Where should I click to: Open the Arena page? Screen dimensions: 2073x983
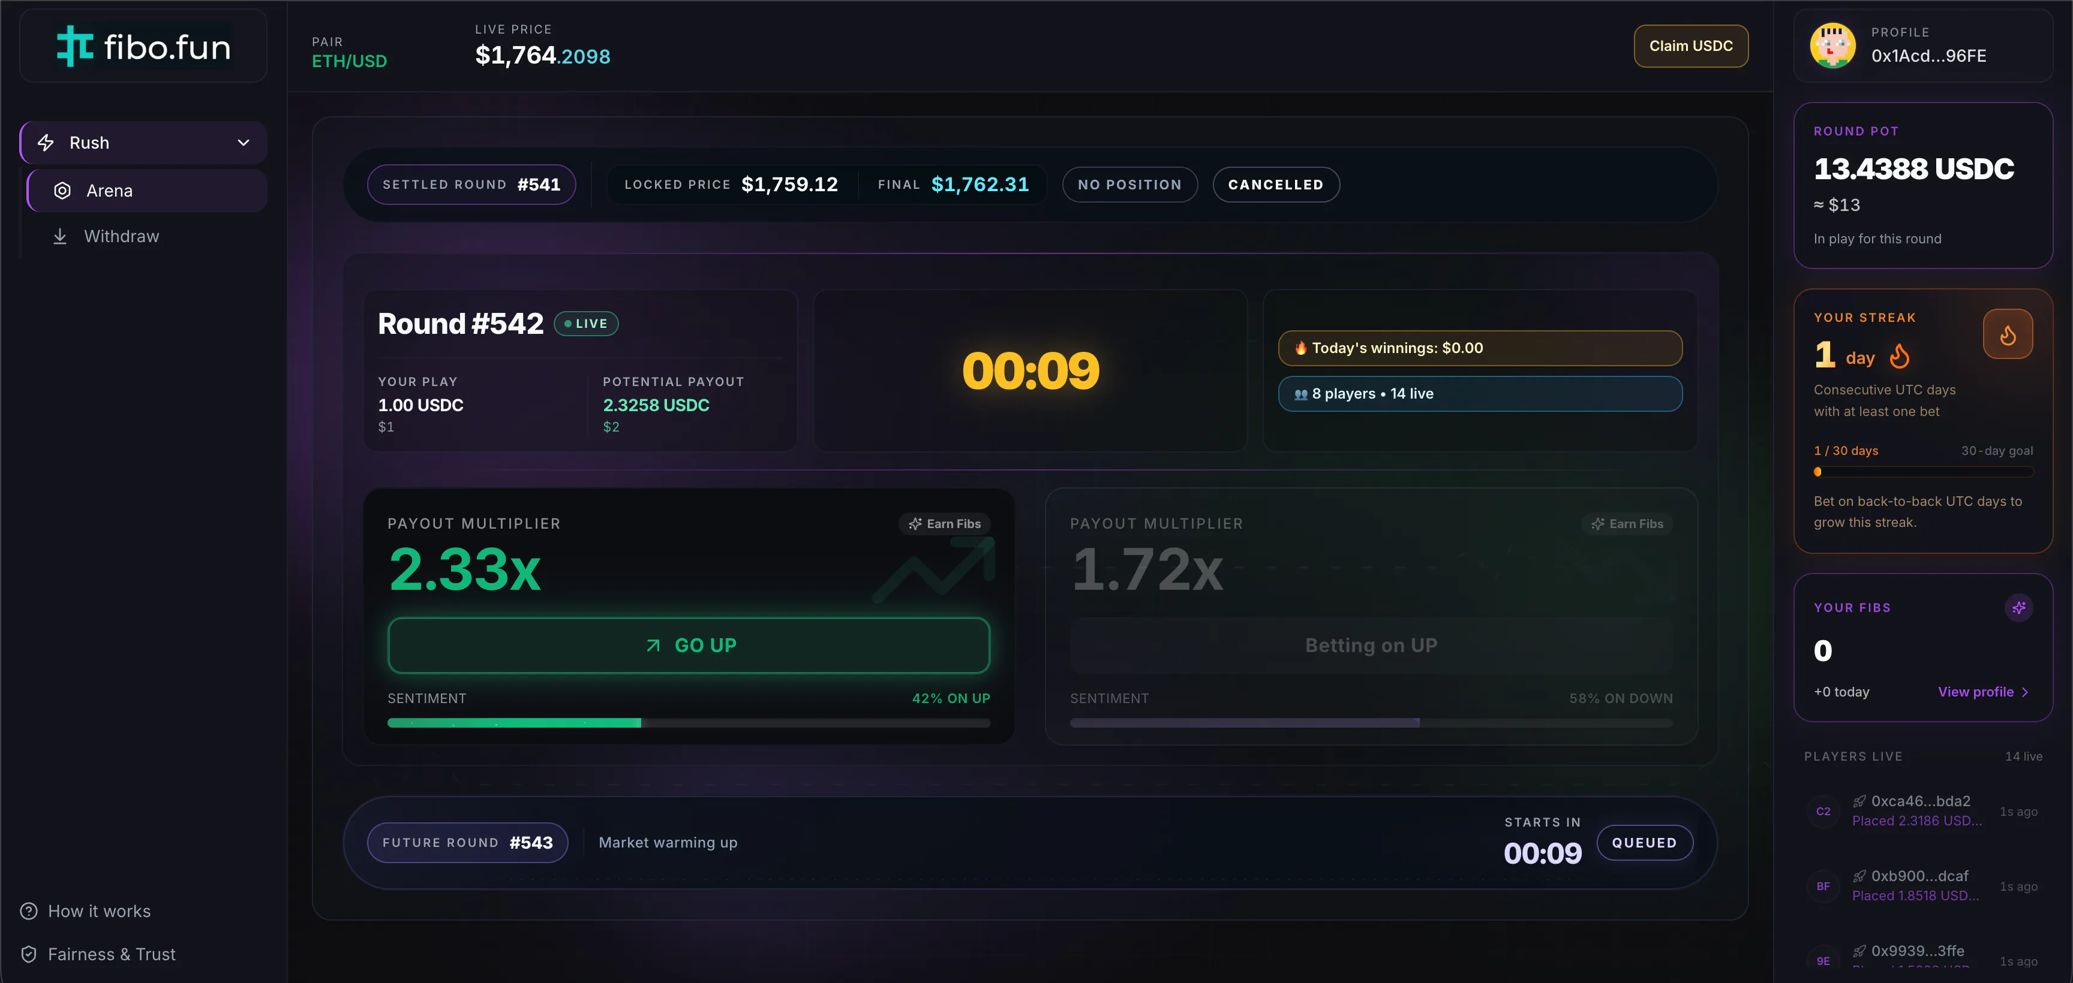point(148,191)
